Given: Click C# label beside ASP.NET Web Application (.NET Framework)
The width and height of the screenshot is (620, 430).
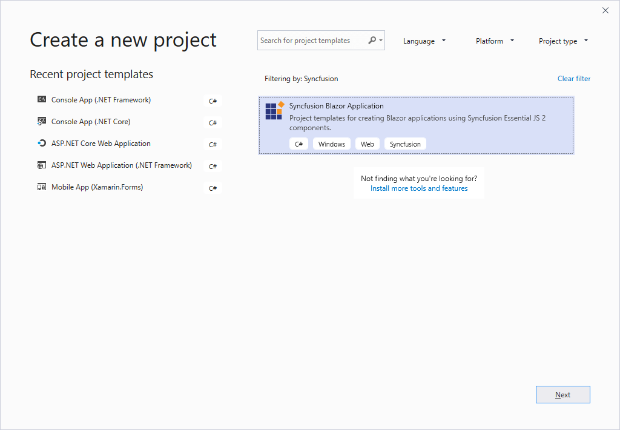Looking at the screenshot, I should point(213,166).
